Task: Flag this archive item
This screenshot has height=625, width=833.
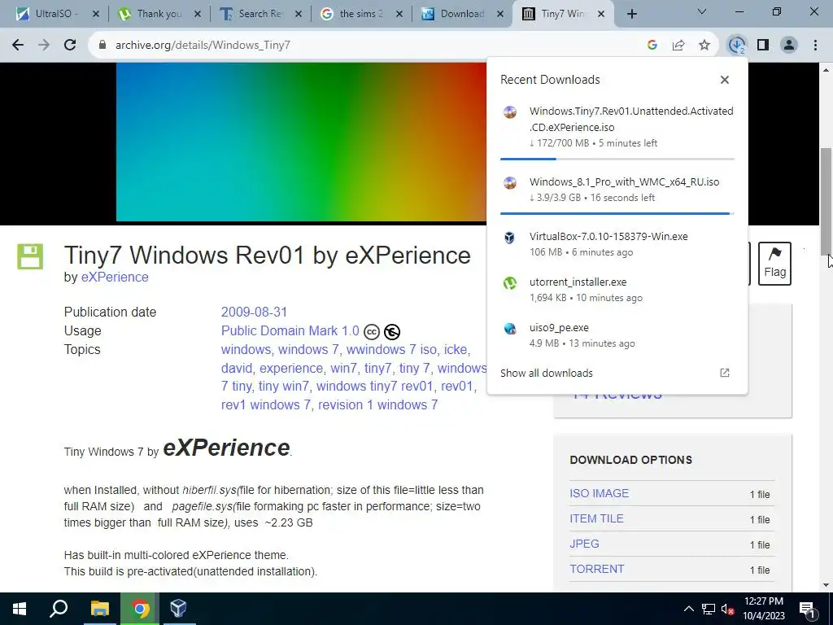Action: click(x=774, y=264)
